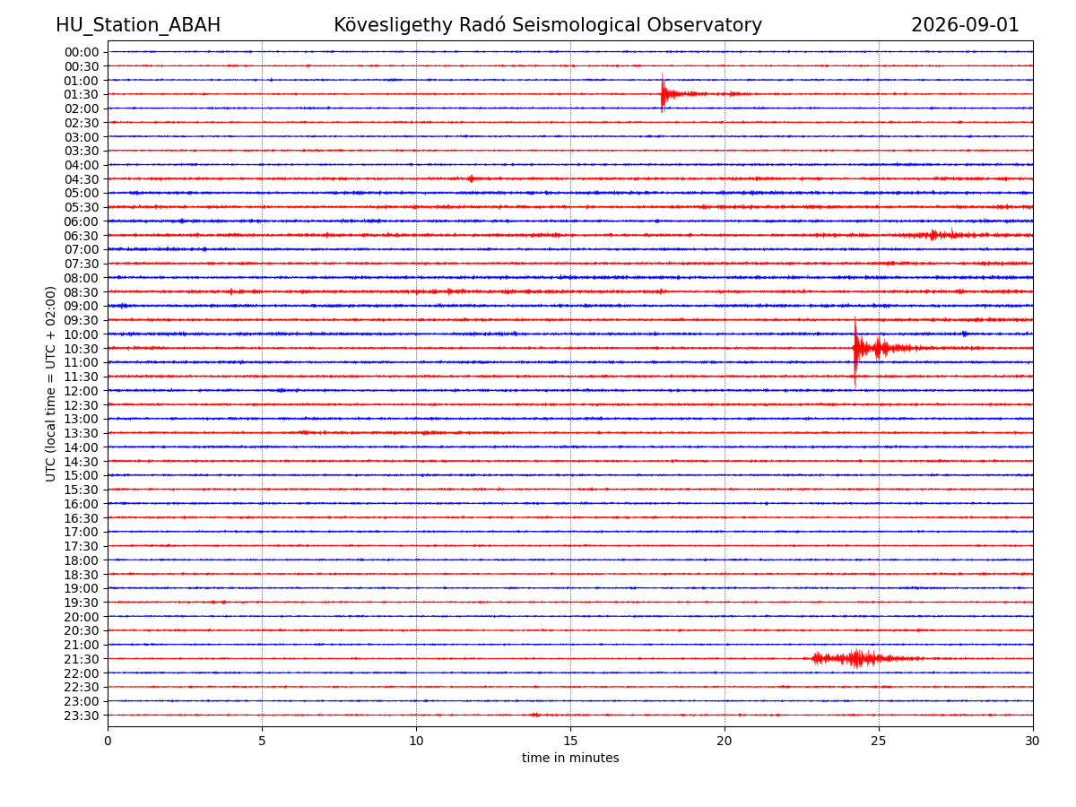Select the 18:30 row time label
1076x807 pixels.
[81, 574]
